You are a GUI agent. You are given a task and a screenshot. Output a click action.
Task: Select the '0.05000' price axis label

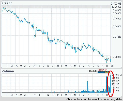coord(117,27)
